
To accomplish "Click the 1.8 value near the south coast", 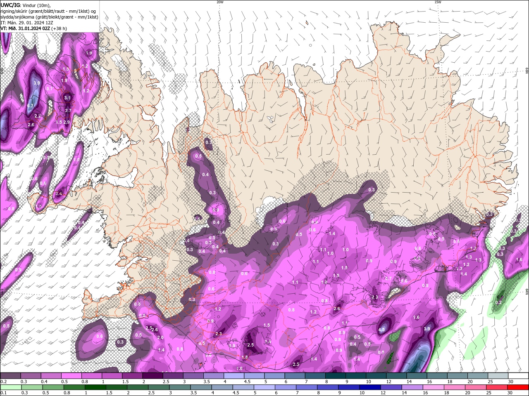I will click(245, 357).
